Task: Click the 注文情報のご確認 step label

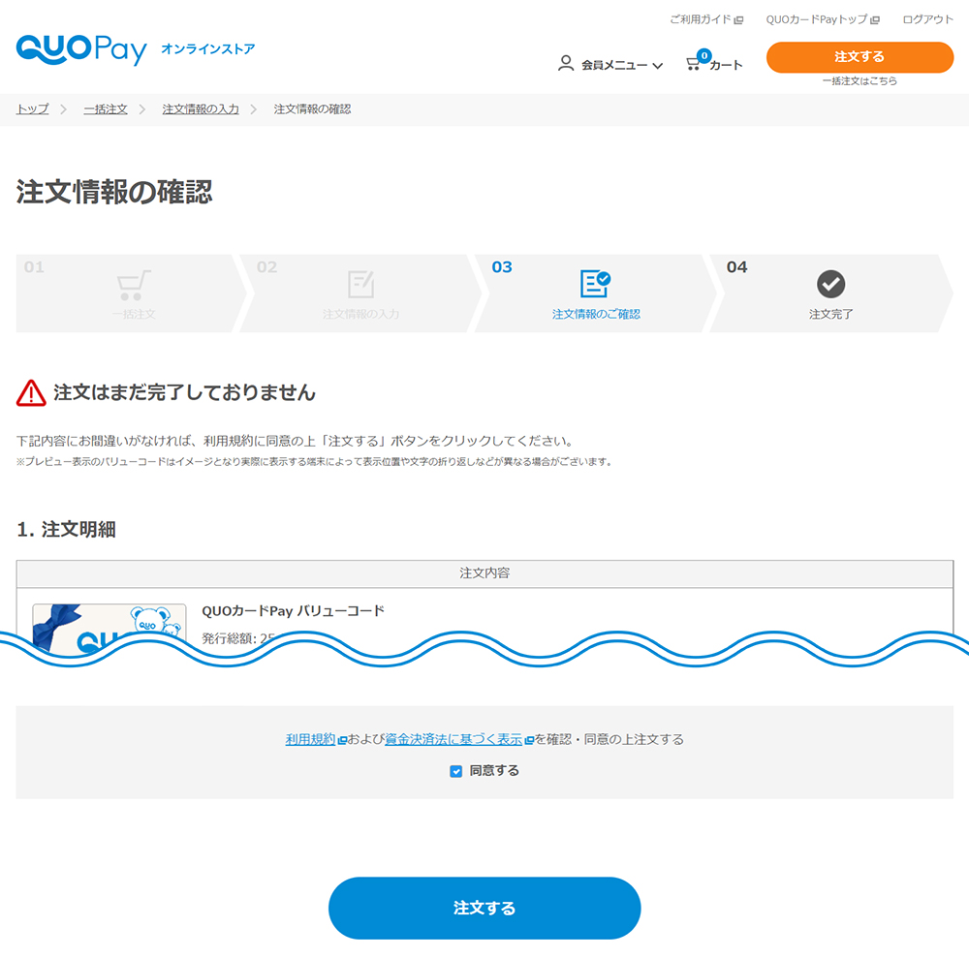Action: 596,315
